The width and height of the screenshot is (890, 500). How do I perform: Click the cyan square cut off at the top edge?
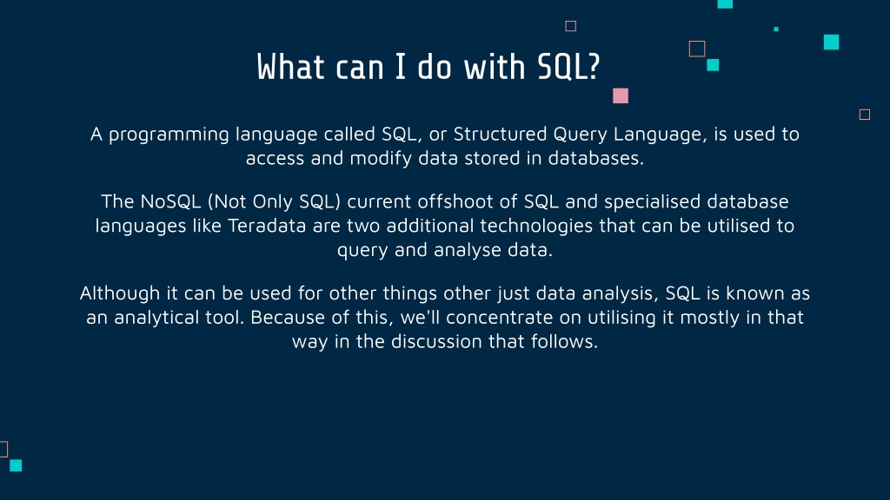click(x=725, y=4)
